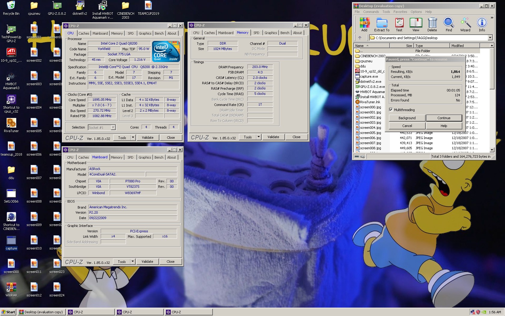Select screen012 icon on desktop
The width and height of the screenshot is (505, 316).
tap(34, 290)
